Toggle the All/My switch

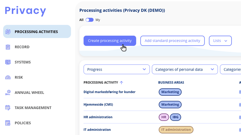point(89,20)
